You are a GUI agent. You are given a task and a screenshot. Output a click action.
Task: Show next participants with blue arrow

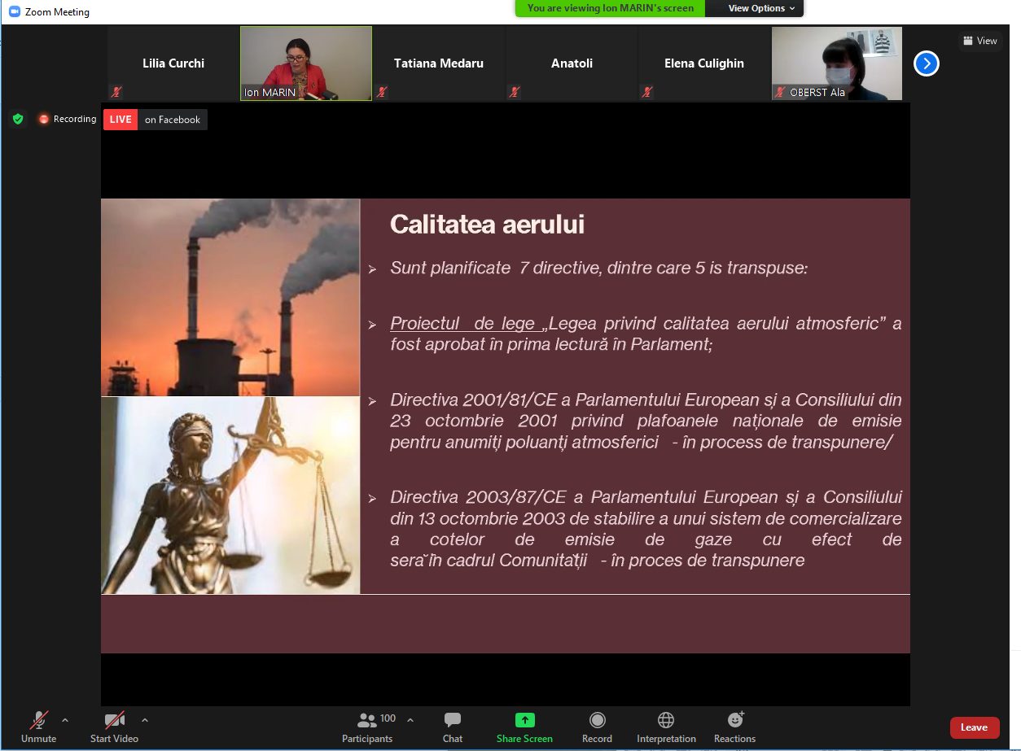[x=926, y=63]
